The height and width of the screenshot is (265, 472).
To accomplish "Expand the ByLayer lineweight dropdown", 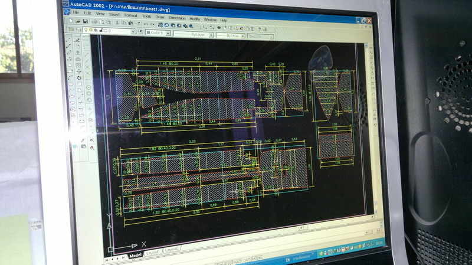I will [x=242, y=37].
